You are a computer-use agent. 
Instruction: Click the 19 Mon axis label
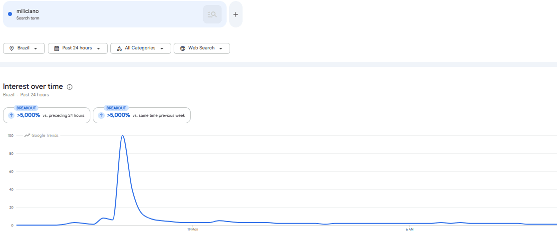[193, 230]
